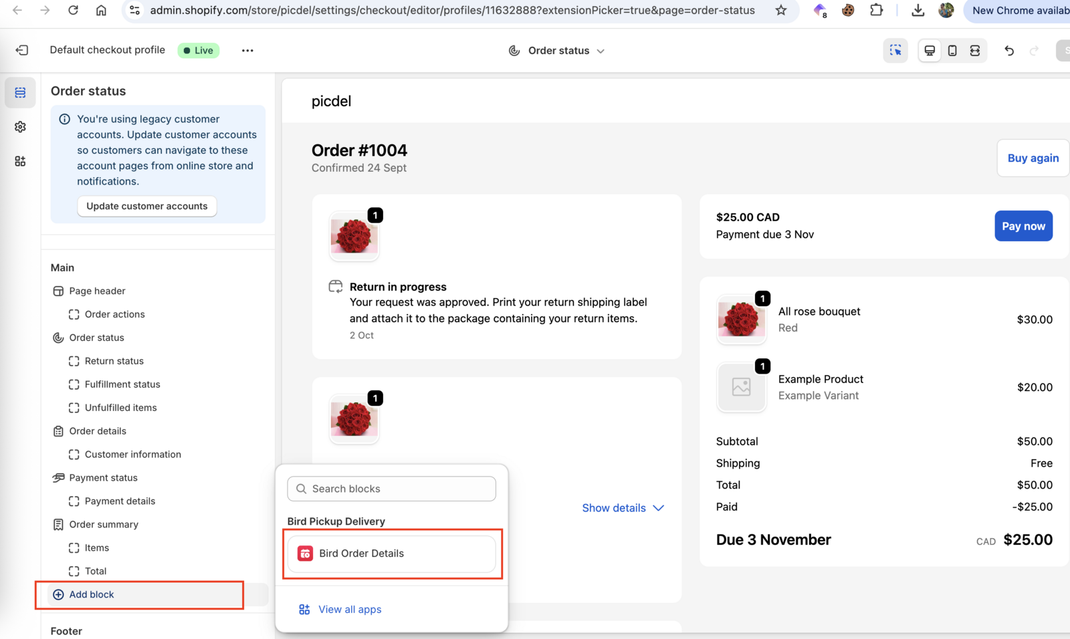Click the purple extension icon with badge 8
Screen dimensions: 1070x639
tap(820, 10)
